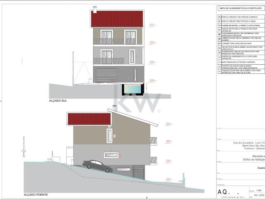Click the Mapa de Acabamentos da Construção header
Viewport: 265px width, 199px height.
click(x=239, y=8)
